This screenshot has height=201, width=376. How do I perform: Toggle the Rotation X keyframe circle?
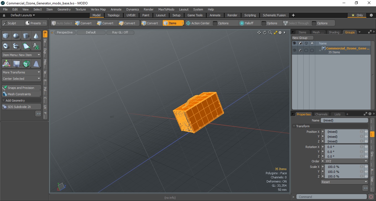(x=322, y=147)
